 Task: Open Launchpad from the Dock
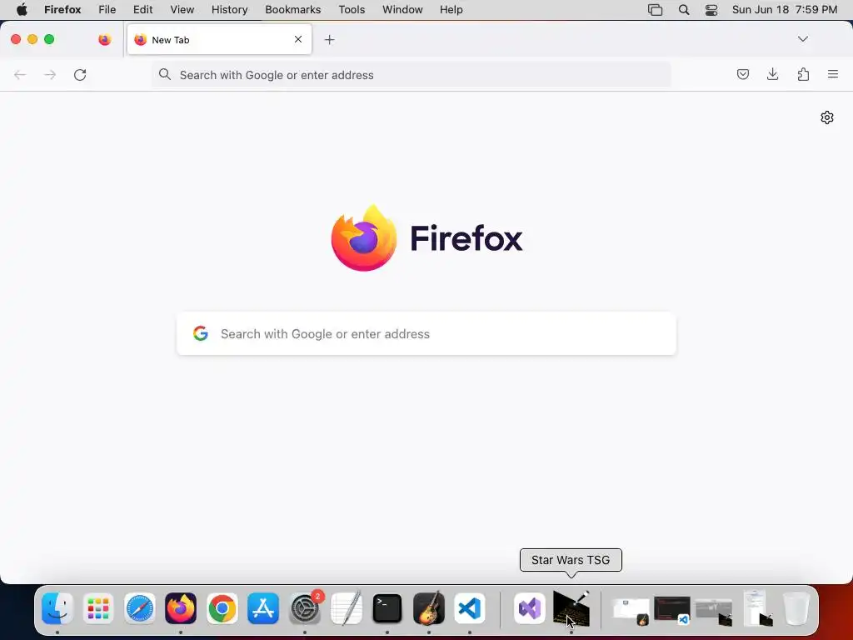98,608
